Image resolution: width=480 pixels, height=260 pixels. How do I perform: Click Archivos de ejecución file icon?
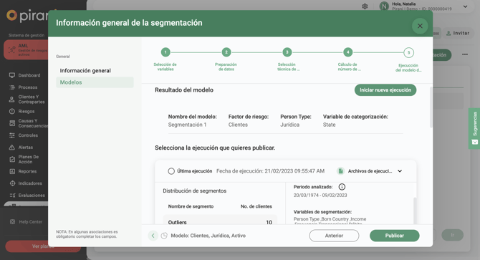pyautogui.click(x=340, y=171)
